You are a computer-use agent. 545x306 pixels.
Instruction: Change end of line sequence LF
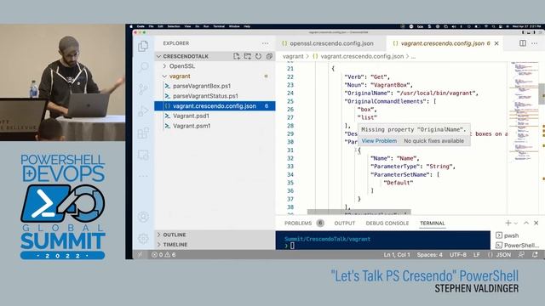(477, 255)
